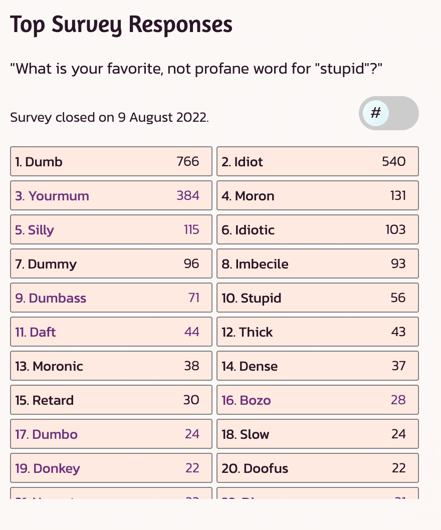The image size is (441, 530).
Task: Click the Idiotic response entry
Action: tap(317, 229)
